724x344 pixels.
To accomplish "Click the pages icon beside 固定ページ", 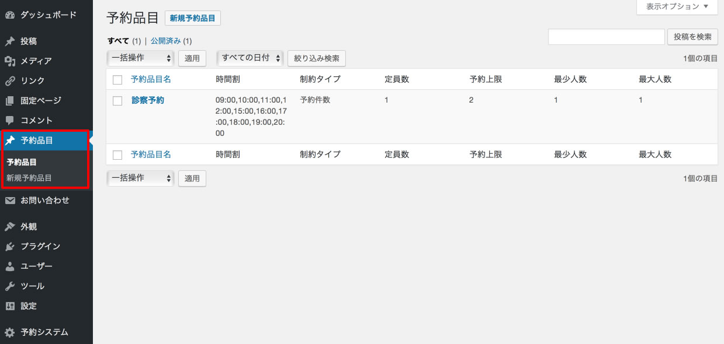I will point(10,101).
